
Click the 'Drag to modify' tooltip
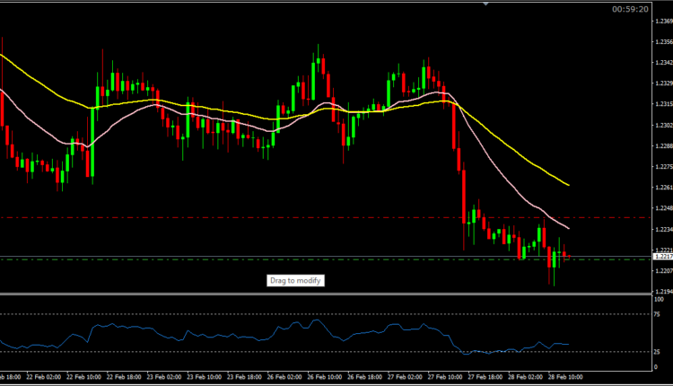(295, 280)
